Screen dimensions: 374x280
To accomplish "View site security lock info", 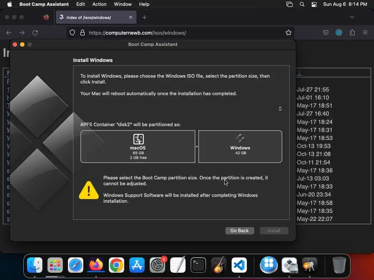I will (x=83, y=32).
